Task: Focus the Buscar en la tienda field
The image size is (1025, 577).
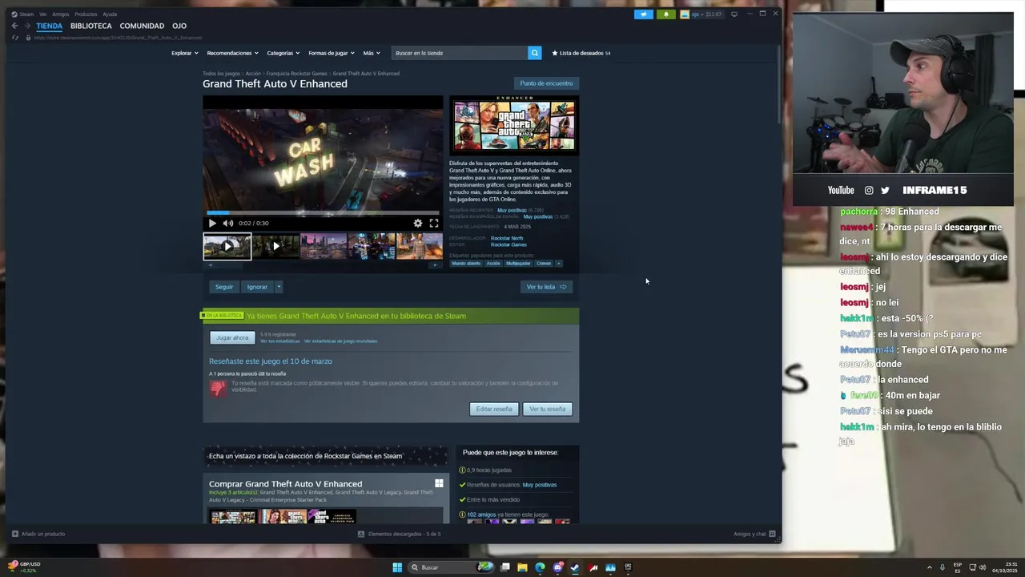Action: point(460,53)
